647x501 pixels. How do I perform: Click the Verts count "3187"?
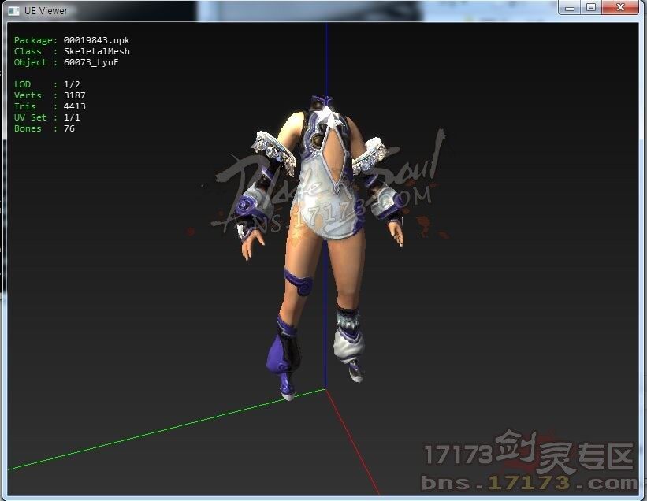pos(75,95)
